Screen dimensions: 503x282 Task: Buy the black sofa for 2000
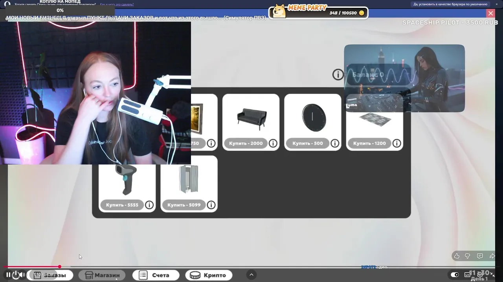(246, 143)
